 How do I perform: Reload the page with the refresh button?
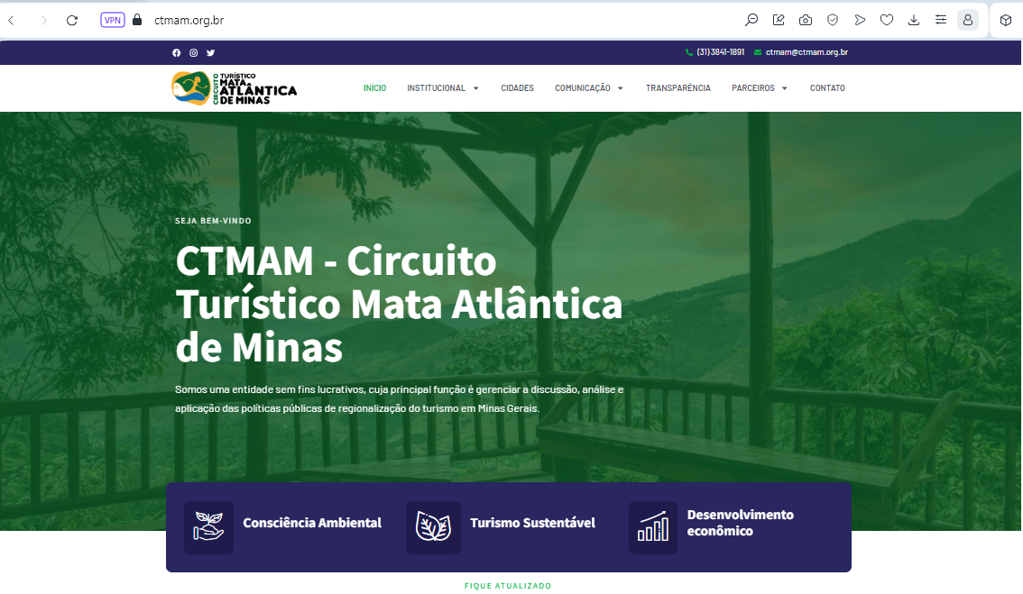(x=72, y=20)
